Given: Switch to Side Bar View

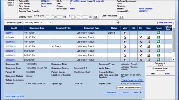Looking at the screenshot, I should pos(165,23).
